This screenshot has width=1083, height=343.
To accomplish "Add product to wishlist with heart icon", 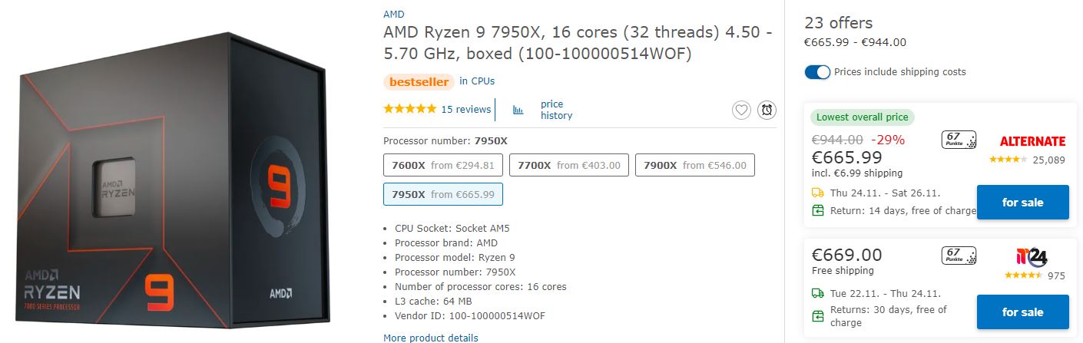I will click(741, 110).
